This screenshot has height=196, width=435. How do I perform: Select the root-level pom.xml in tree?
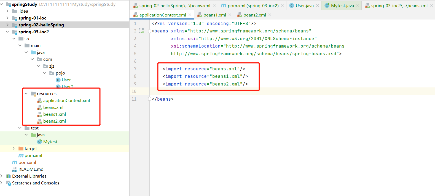pyautogui.click(x=27, y=162)
